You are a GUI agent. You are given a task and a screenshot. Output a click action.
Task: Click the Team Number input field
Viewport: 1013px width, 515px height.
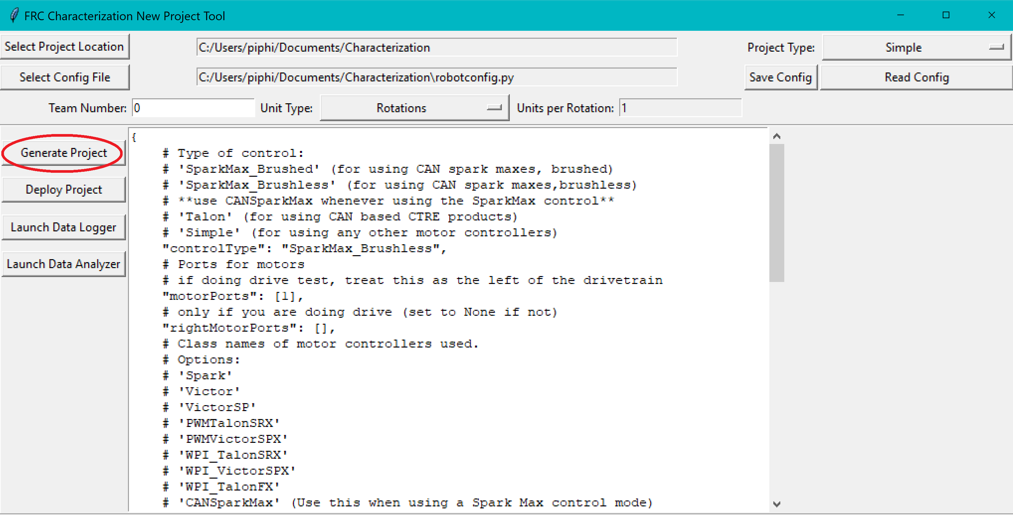194,108
